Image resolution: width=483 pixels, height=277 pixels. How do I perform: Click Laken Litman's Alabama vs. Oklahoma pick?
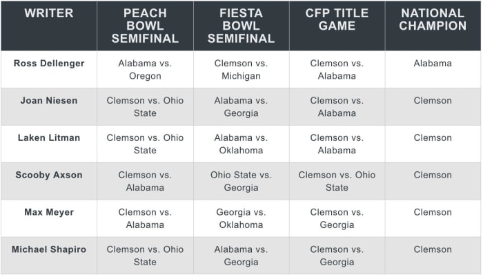(x=241, y=144)
